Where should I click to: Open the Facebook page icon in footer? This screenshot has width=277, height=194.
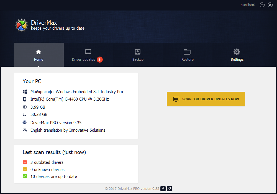click(x=163, y=188)
